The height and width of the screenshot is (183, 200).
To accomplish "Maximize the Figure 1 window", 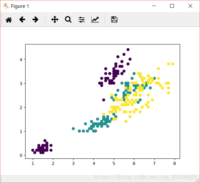I will click(x=172, y=6).
